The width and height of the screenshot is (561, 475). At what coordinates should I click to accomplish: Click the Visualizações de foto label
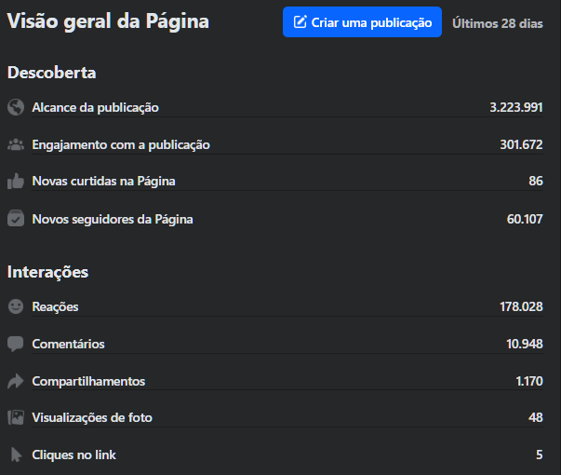pyautogui.click(x=92, y=417)
